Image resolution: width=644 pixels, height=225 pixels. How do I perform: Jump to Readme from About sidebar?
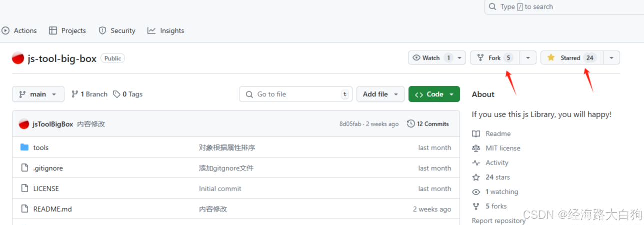[498, 134]
